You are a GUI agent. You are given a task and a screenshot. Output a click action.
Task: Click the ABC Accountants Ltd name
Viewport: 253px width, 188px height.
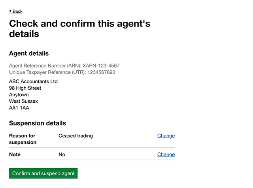(34, 81)
